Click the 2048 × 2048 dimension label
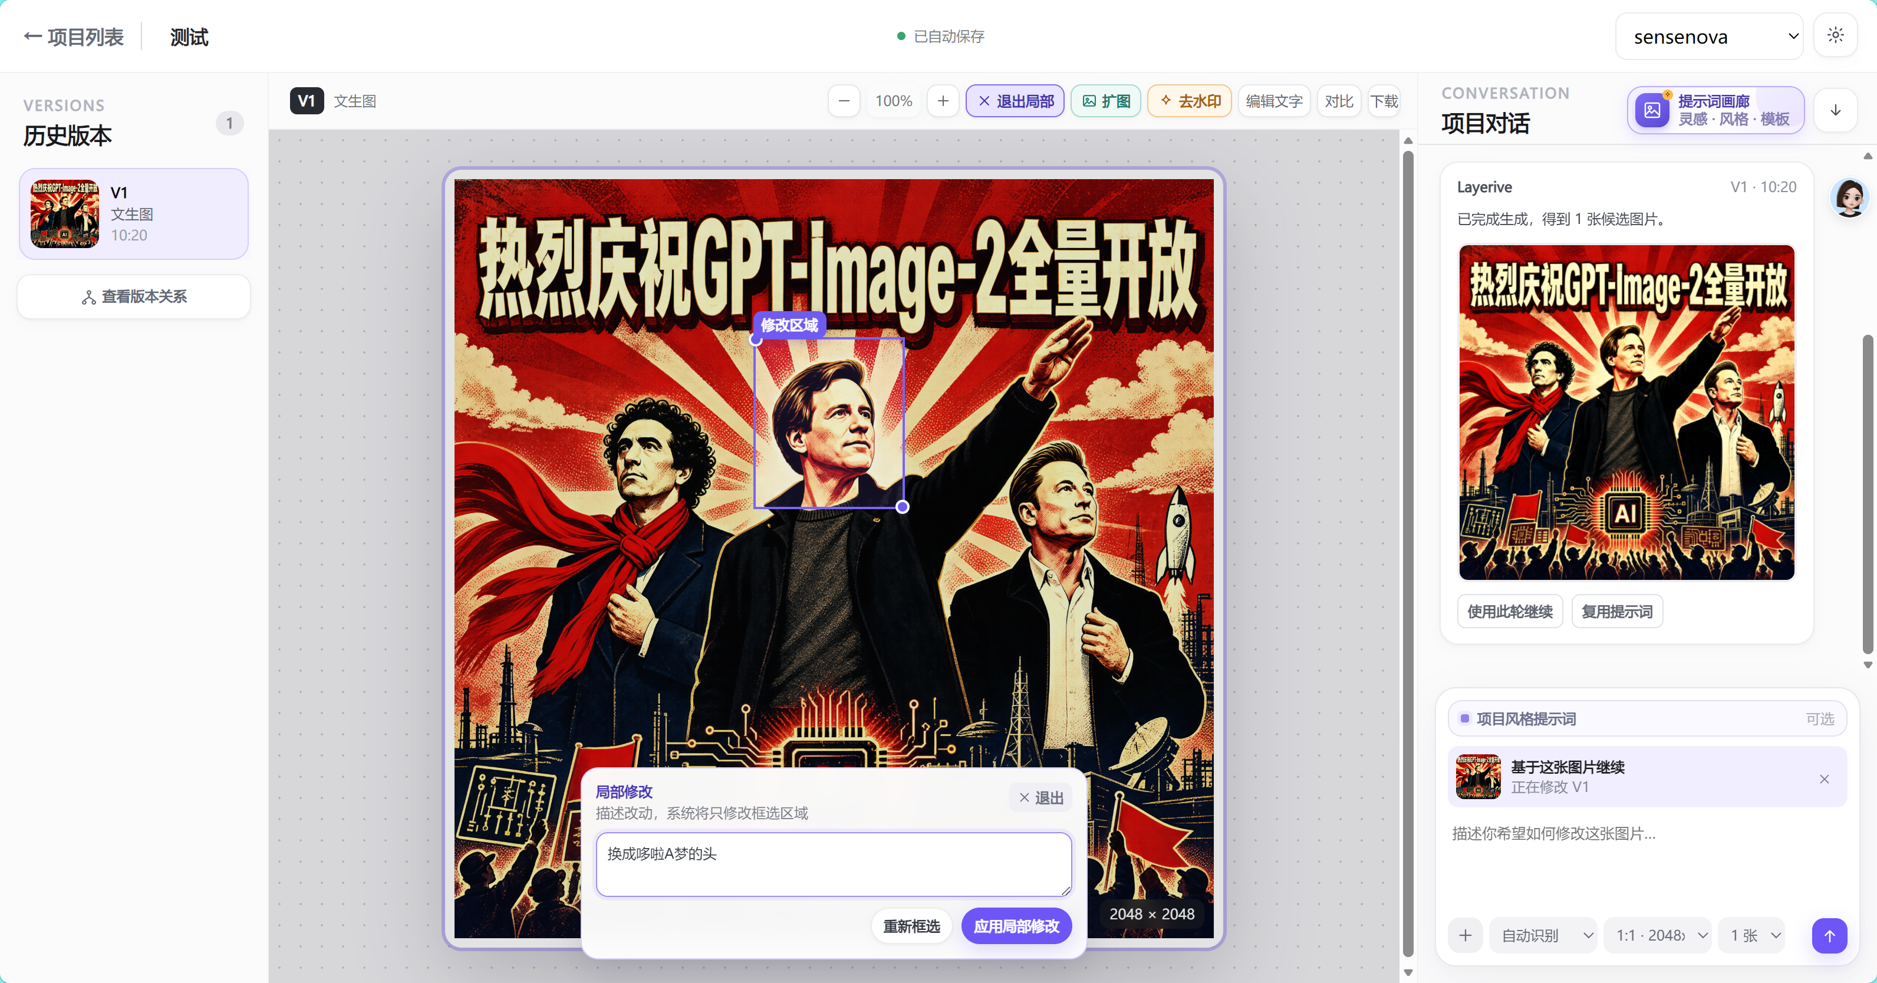 click(1151, 914)
